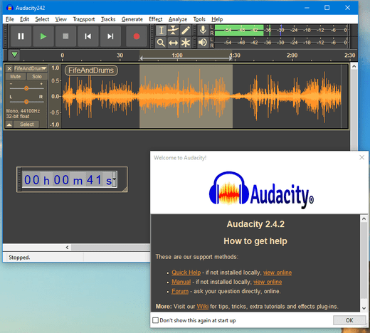Click the minutes digits in the time display

coord(61,179)
